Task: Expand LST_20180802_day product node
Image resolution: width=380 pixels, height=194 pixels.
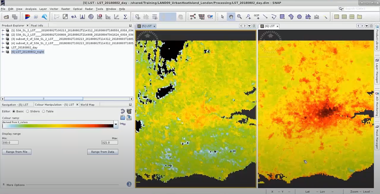Action: (x=3, y=47)
